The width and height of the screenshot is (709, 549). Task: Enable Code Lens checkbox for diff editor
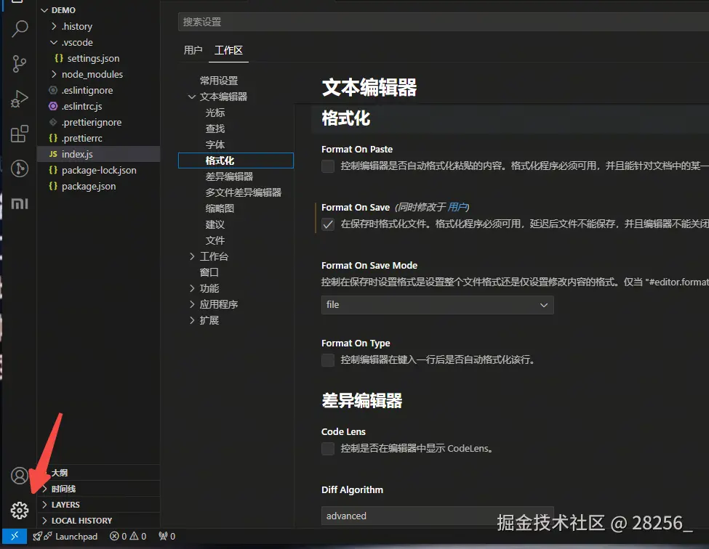[328, 449]
